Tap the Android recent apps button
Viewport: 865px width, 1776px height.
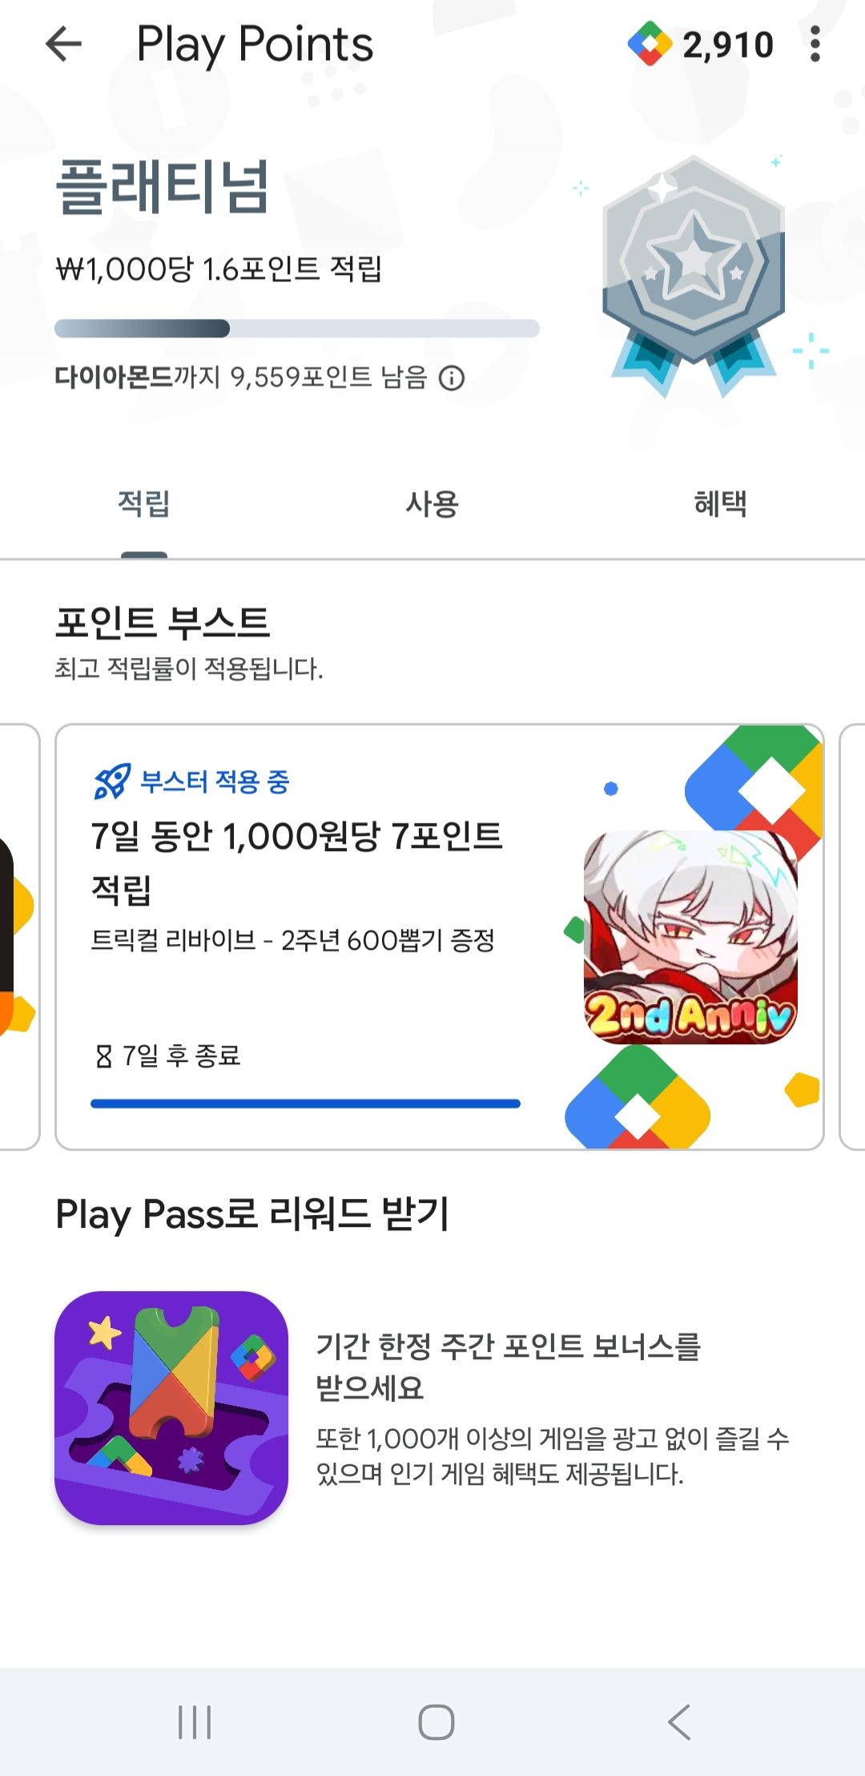[x=195, y=1722]
